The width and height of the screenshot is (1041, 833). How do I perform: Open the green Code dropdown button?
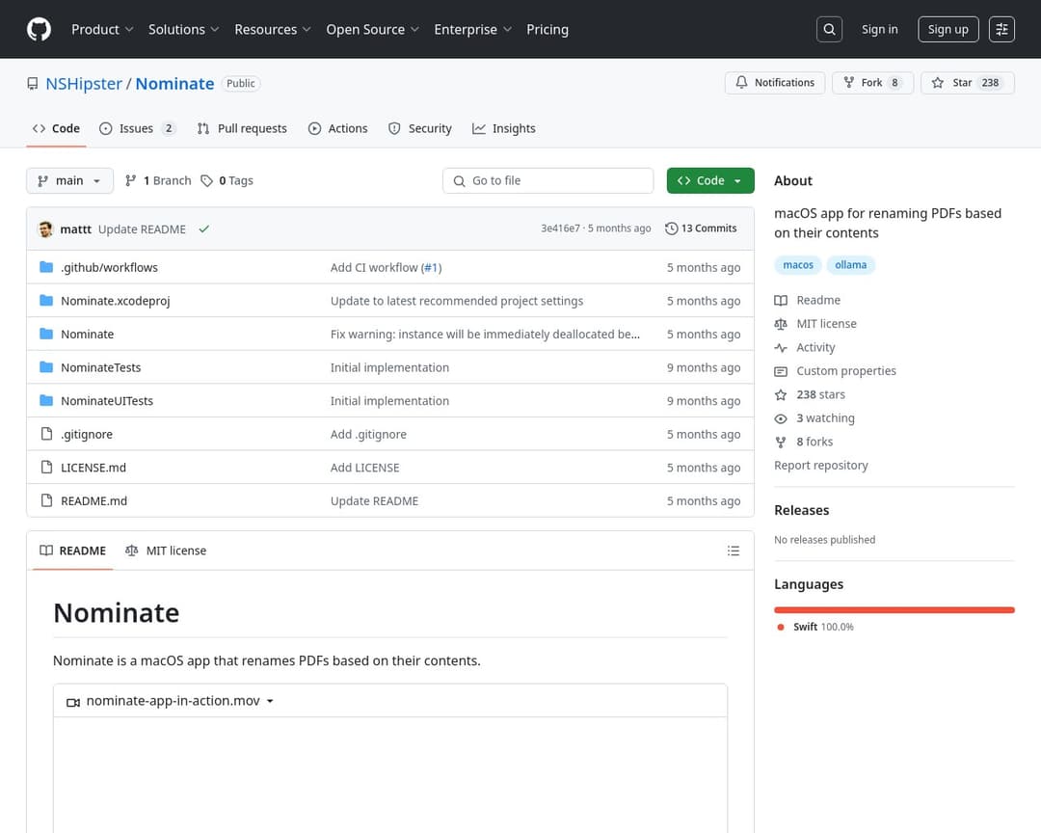710,180
